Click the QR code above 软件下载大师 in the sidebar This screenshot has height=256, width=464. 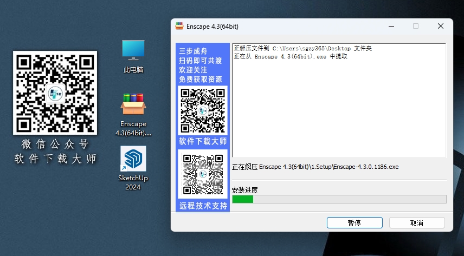203,110
